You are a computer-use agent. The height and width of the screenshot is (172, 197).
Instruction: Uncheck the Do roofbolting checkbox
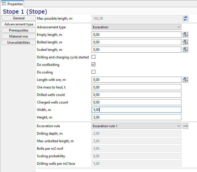click(94, 64)
